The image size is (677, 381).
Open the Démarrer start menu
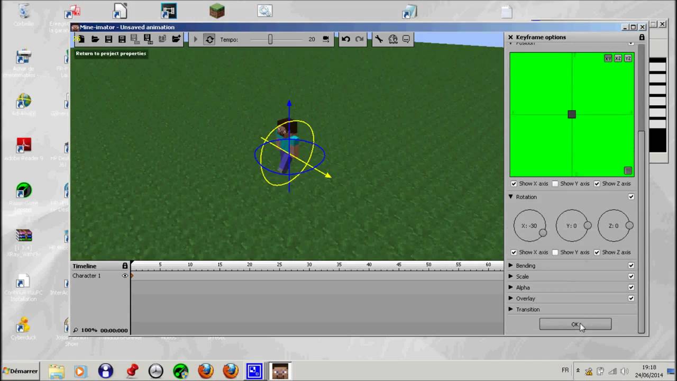(x=20, y=371)
